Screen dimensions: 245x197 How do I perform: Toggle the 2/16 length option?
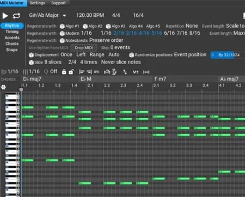point(119,33)
